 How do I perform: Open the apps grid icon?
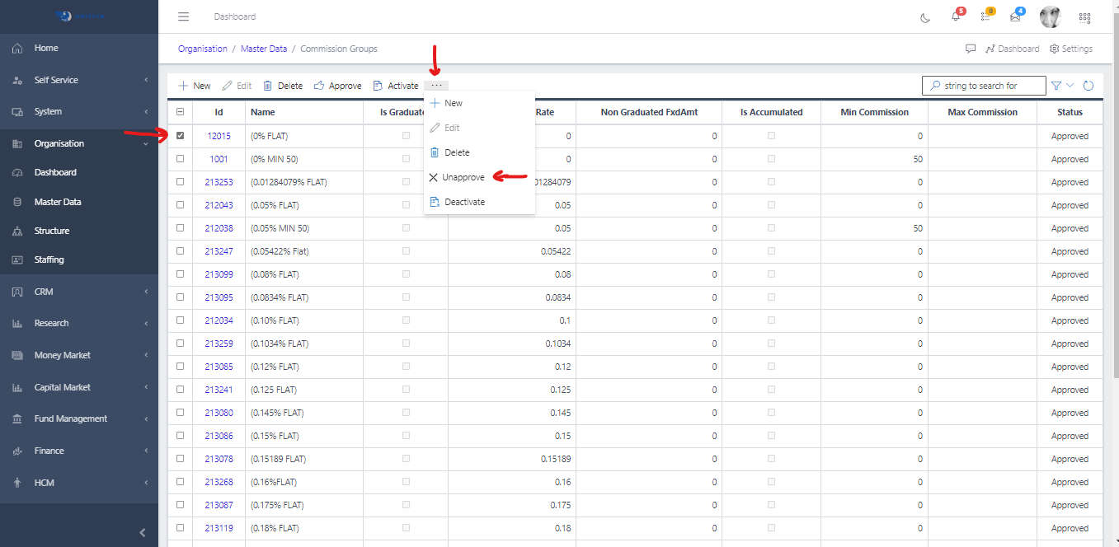(1084, 17)
